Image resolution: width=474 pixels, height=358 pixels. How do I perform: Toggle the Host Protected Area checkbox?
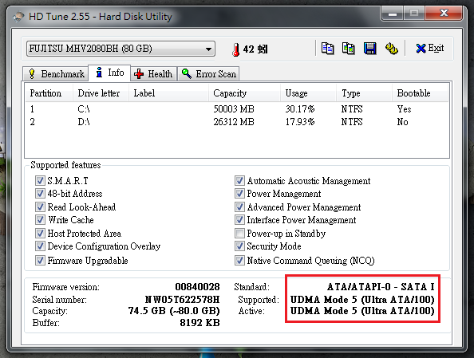40,234
